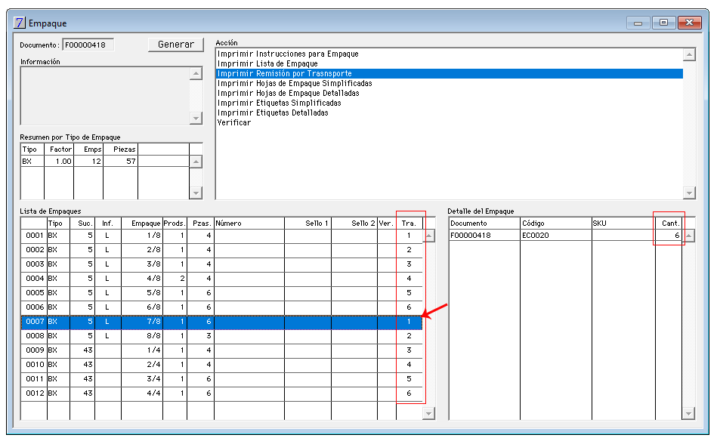
Task: Click Empaque value 2/8 in row 0002
Action: coord(142,250)
